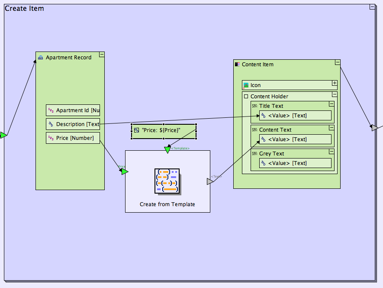Click the icon on the "Price: ${Price}" node
The height and width of the screenshot is (288, 383).
[x=136, y=130]
